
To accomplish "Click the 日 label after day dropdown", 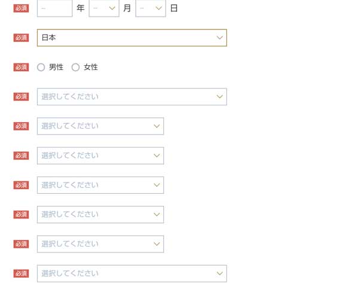I will tap(174, 8).
